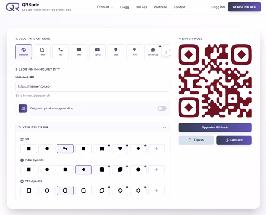Choose diamond Indre øye-stil

(x=84, y=169)
